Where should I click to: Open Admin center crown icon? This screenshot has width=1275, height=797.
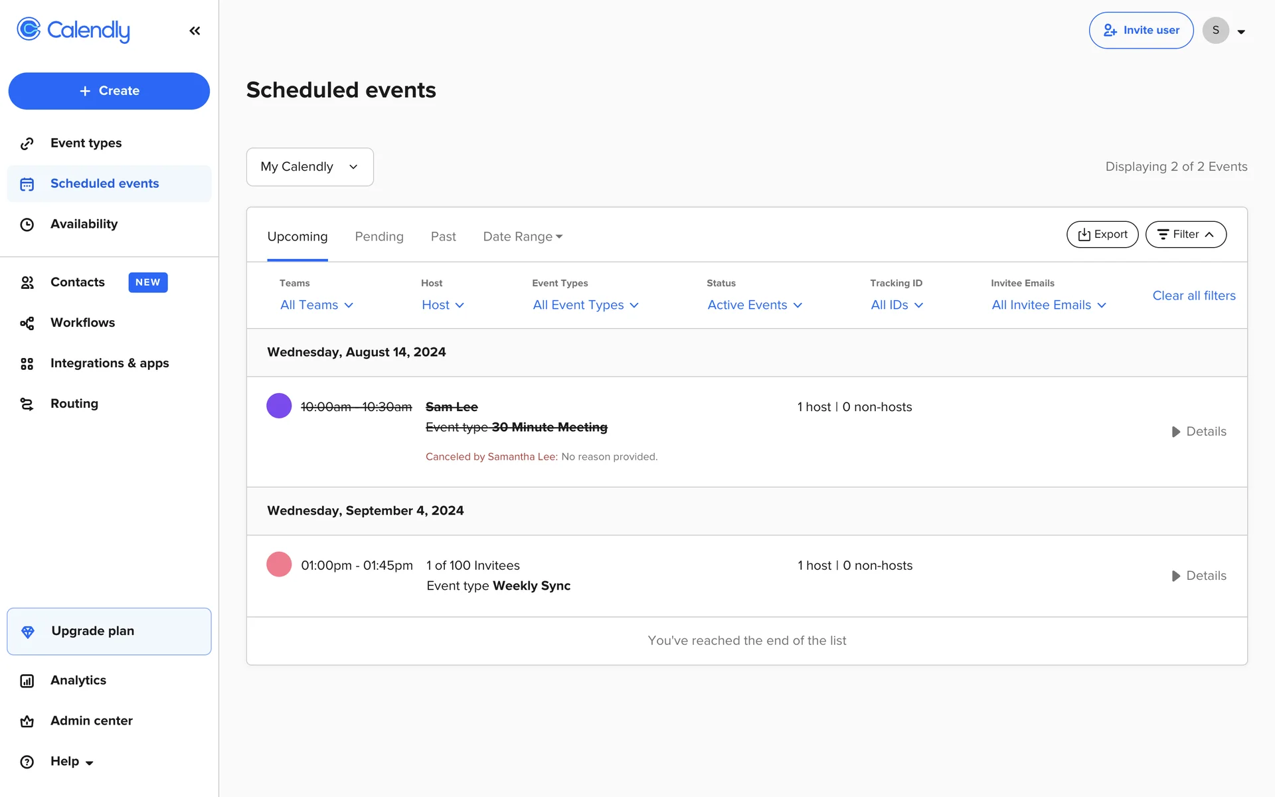[x=27, y=721]
